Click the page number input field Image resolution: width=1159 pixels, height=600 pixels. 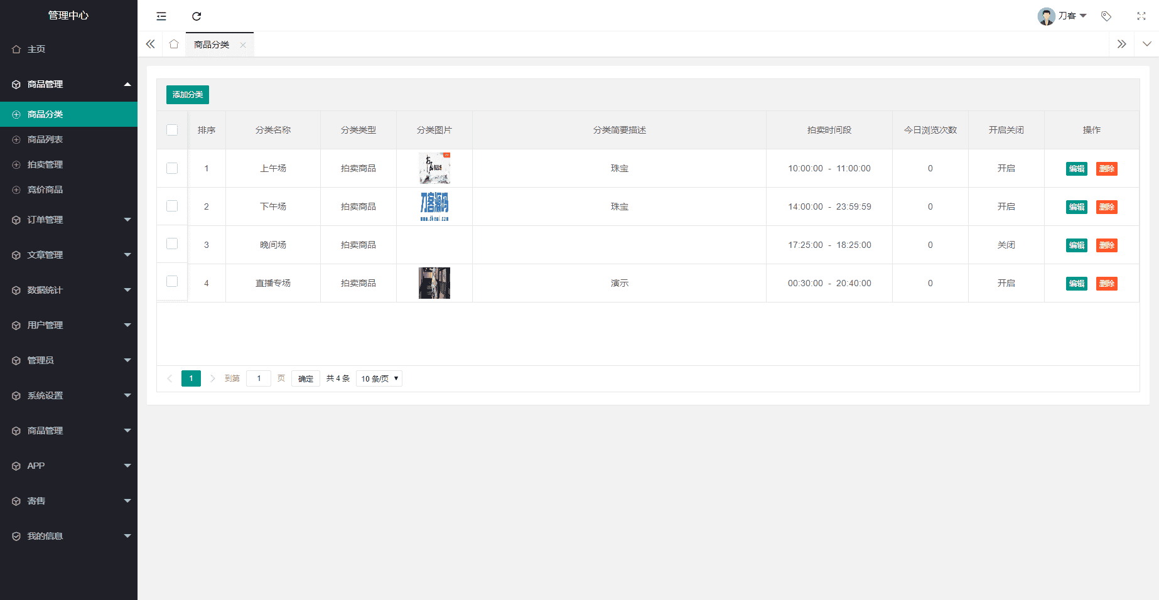tap(259, 378)
